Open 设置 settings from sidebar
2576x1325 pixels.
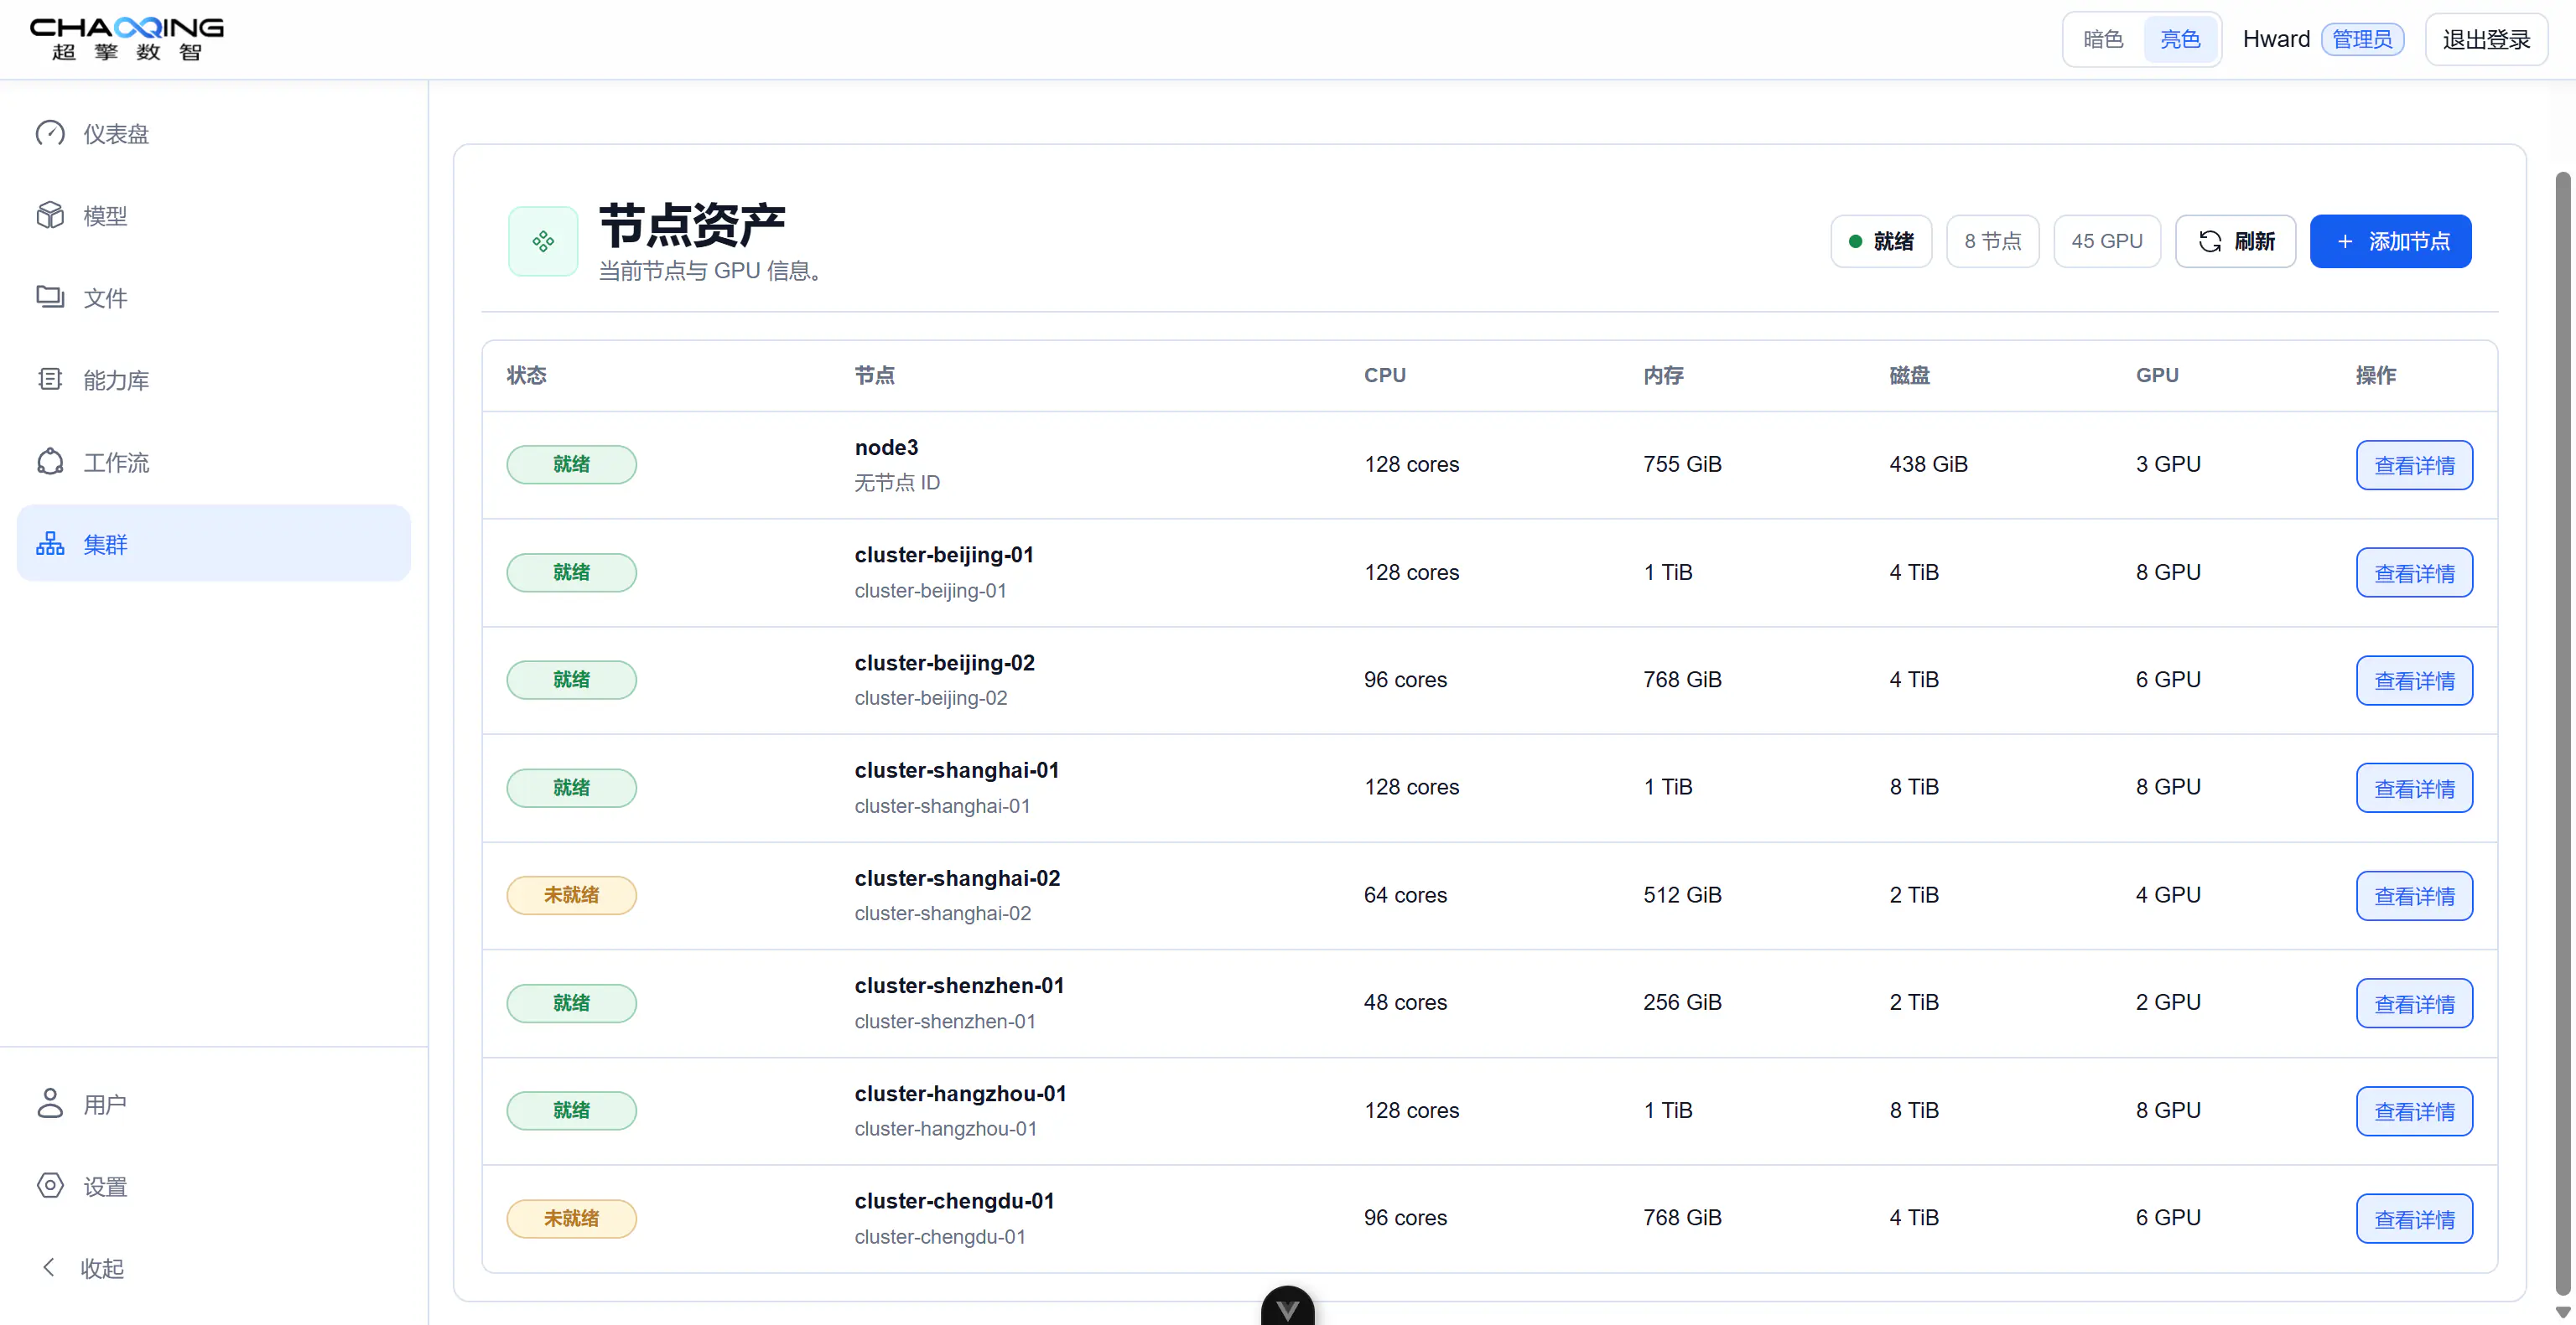point(214,1186)
